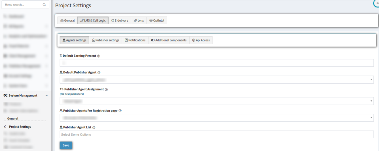
Task: Go to the Additional components tab
Action: tap(169, 40)
